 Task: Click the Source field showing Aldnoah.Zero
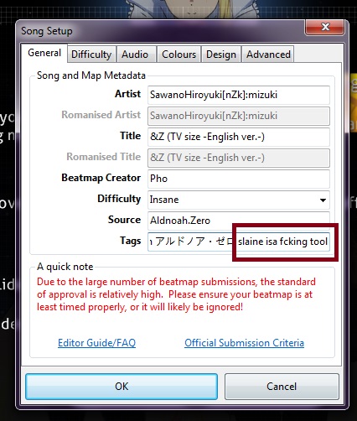pyautogui.click(x=239, y=220)
